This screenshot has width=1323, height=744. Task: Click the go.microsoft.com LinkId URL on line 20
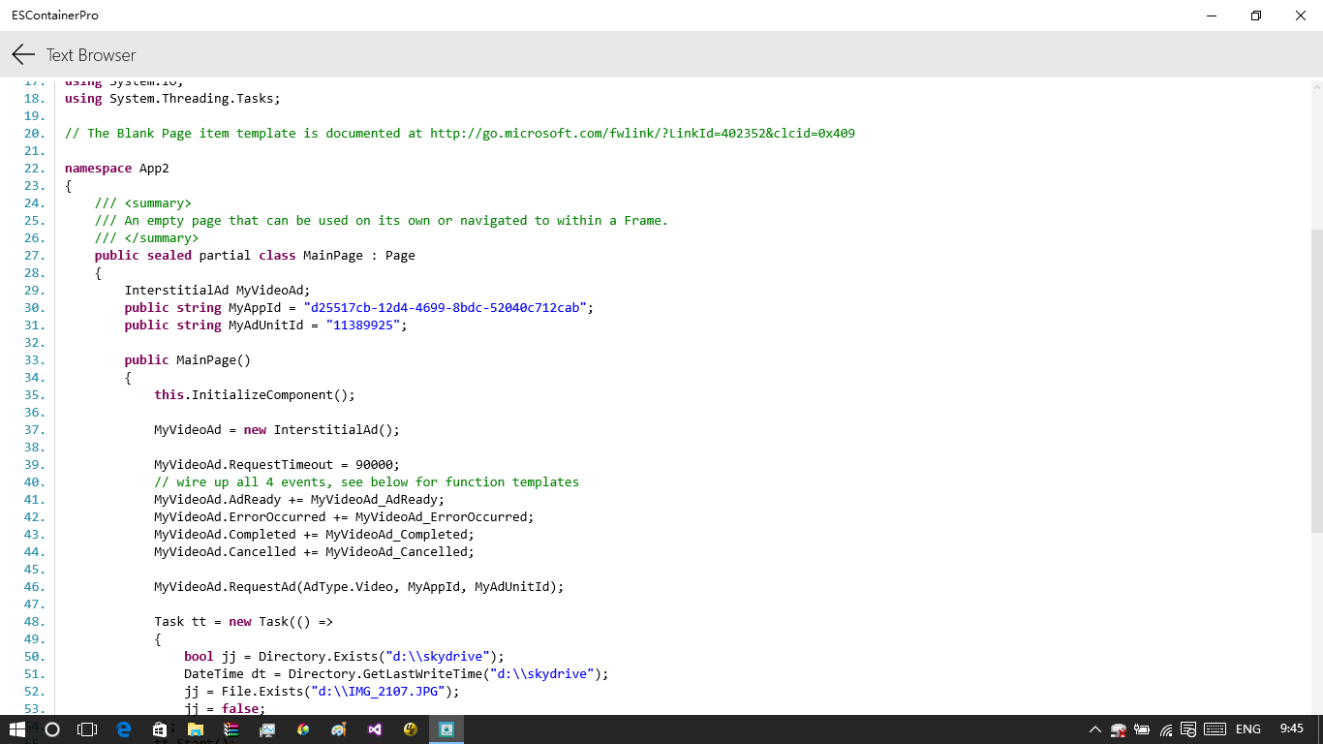pyautogui.click(x=642, y=133)
